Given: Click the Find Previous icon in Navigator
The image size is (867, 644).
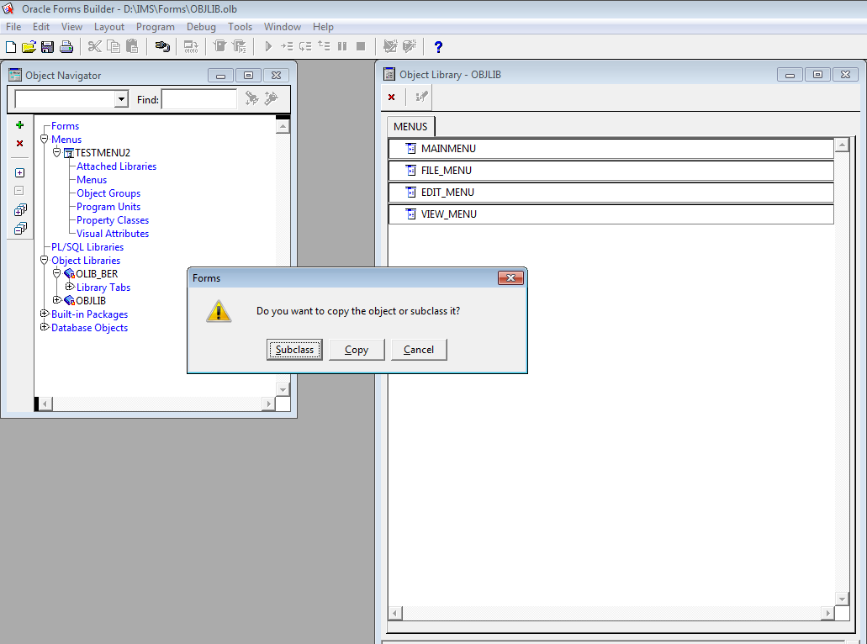Looking at the screenshot, I should pyautogui.click(x=271, y=98).
